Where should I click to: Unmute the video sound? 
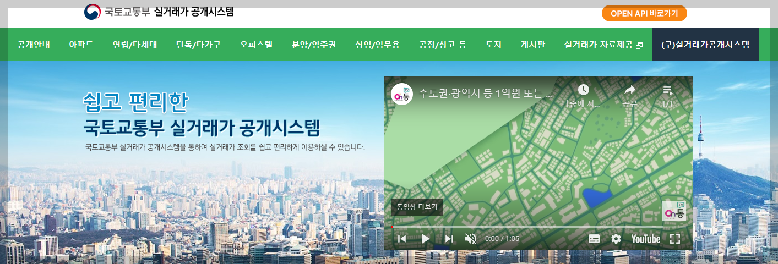[x=471, y=238]
